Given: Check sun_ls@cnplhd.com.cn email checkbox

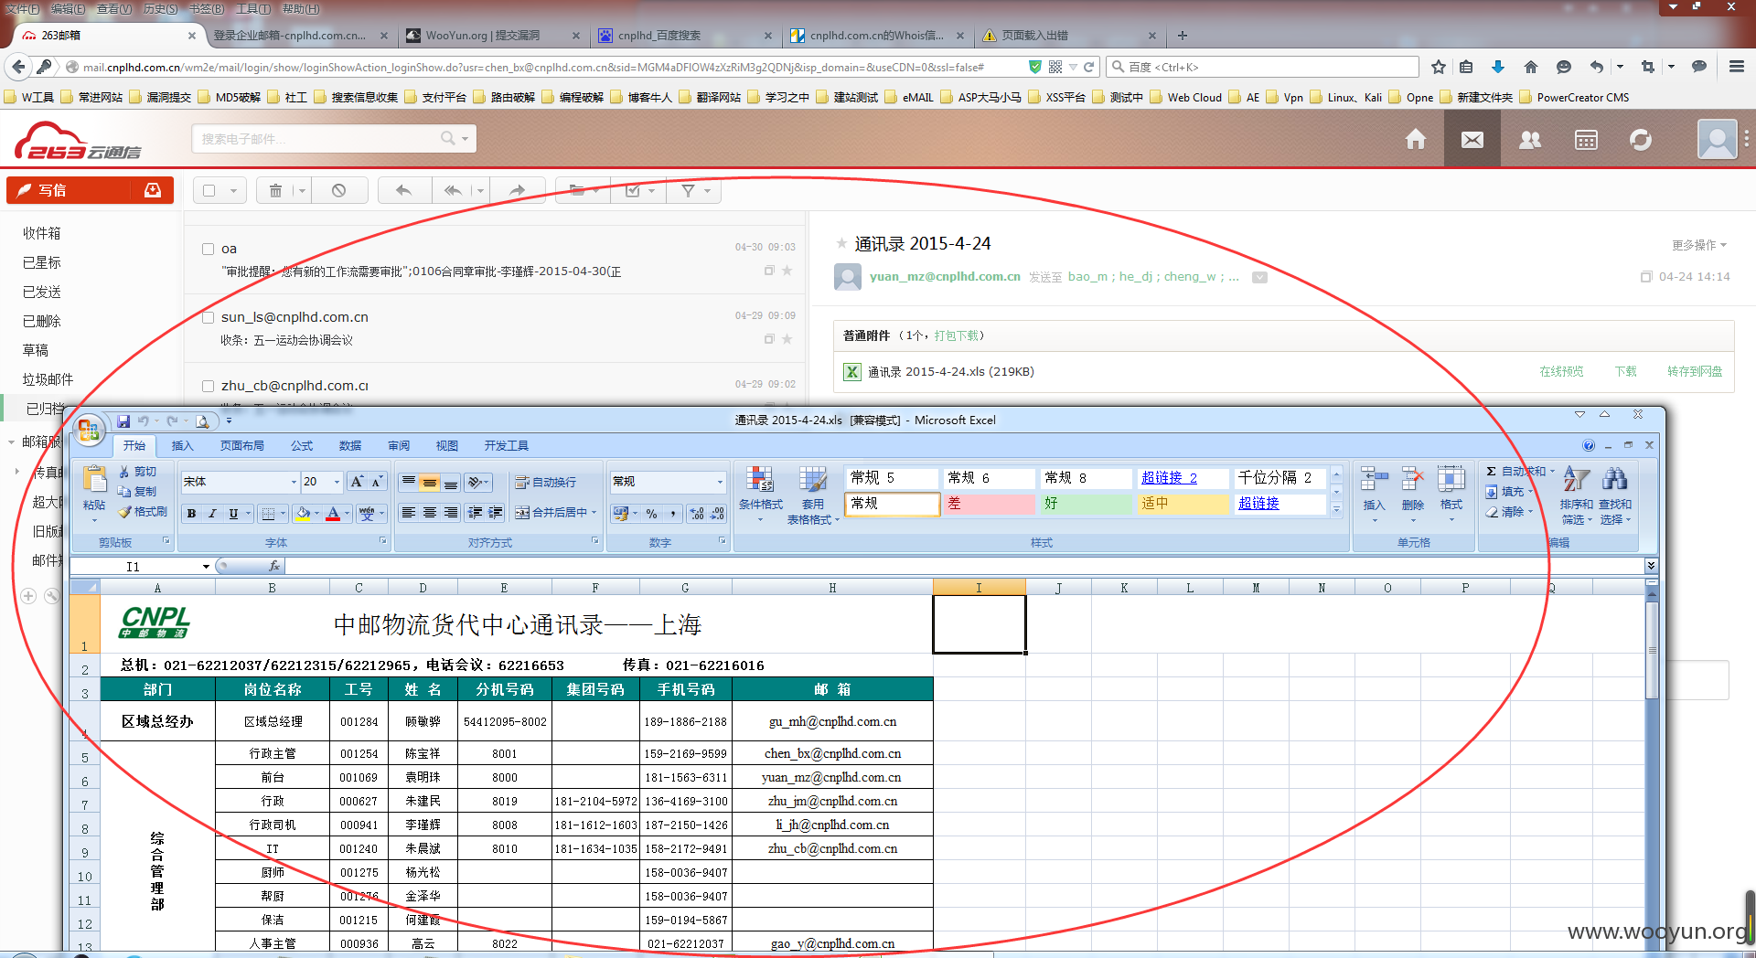Looking at the screenshot, I should click(208, 317).
